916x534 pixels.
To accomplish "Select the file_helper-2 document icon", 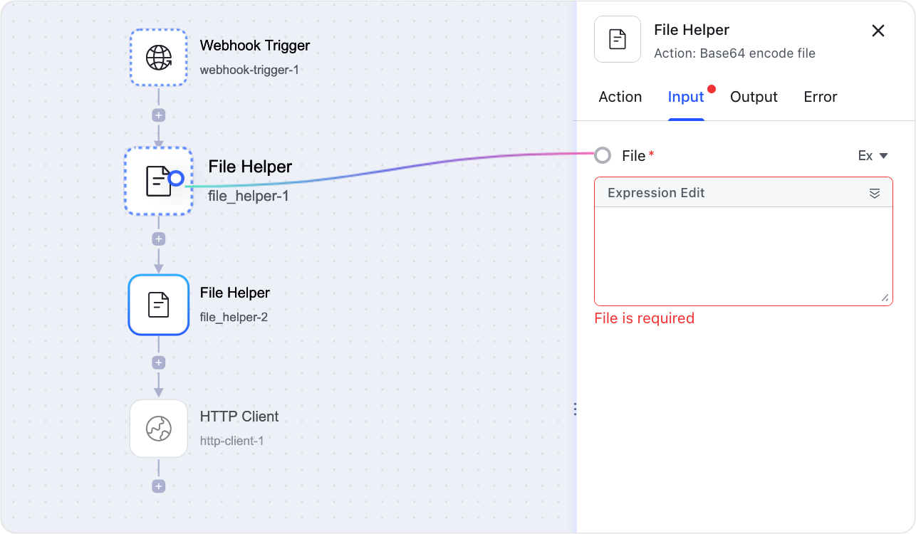I will click(x=158, y=305).
